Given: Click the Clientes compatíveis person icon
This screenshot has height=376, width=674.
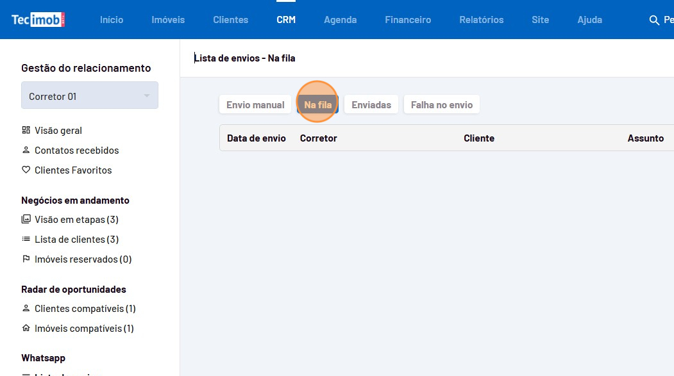Looking at the screenshot, I should pyautogui.click(x=26, y=308).
